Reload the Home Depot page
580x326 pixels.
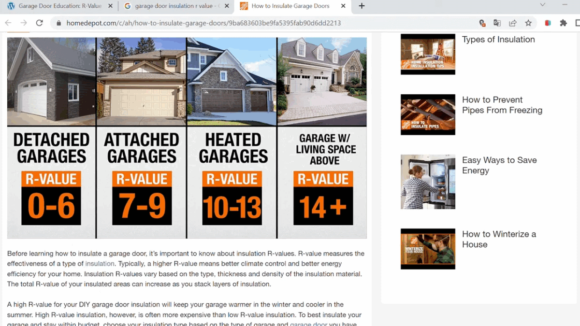click(x=40, y=23)
